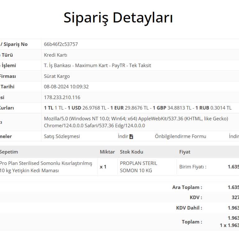The image size is (239, 239).
Task: Open Önbilgilendirme Formu label
Action: tap(180, 136)
